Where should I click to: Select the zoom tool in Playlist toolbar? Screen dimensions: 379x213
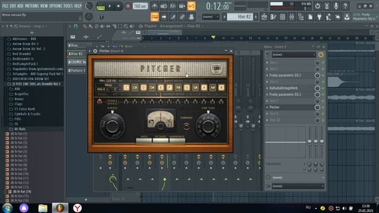coord(126,26)
